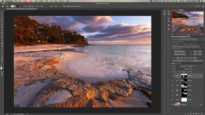Click Create new group folder icon

tap(196, 114)
